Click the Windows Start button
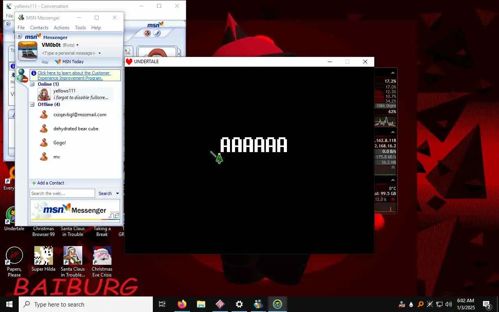This screenshot has height=312, width=499. [x=9, y=304]
